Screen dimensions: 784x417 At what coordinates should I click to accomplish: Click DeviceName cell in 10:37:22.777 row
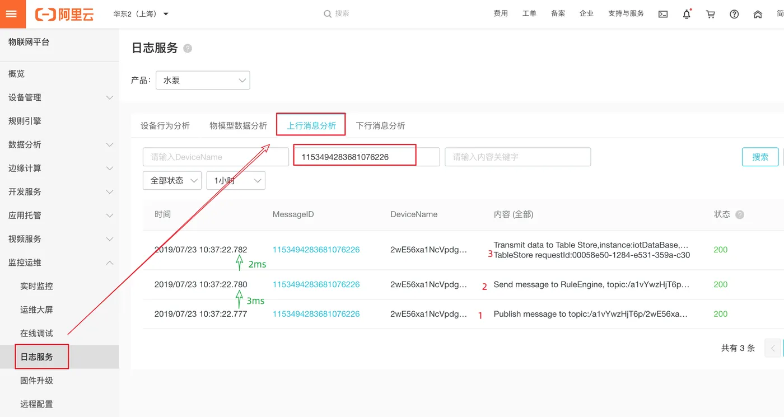click(x=428, y=314)
